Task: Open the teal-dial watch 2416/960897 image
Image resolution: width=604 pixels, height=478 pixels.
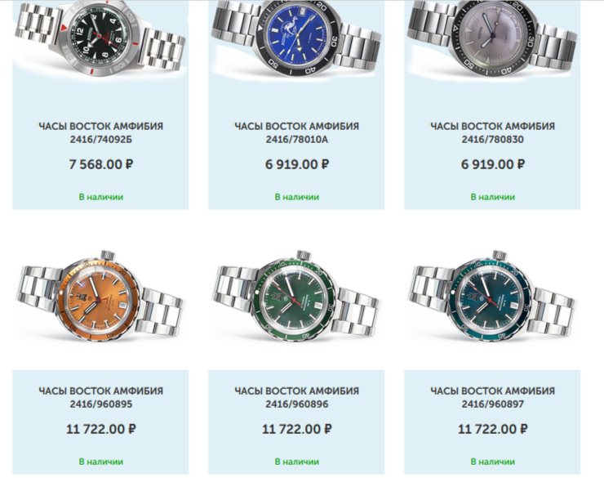Action: [x=492, y=297]
